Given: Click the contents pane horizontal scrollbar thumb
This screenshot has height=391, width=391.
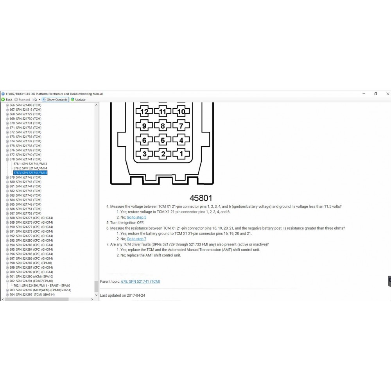Looking at the screenshot, I should [37, 299].
